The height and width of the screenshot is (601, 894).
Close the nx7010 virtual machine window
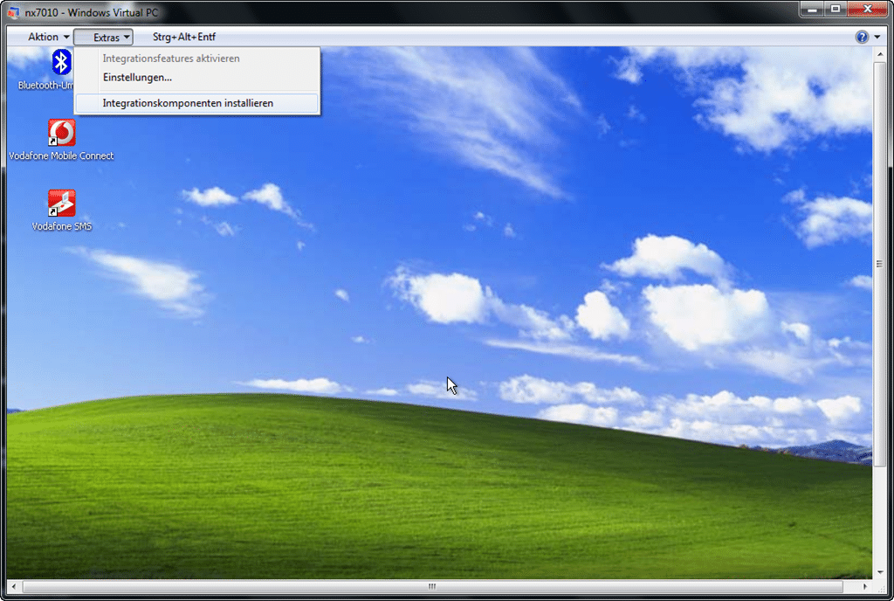click(868, 9)
